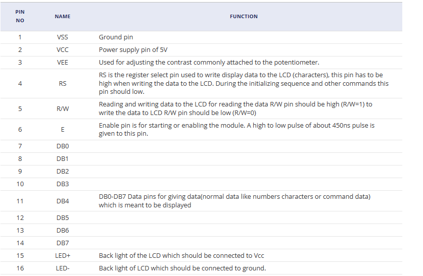This screenshot has height=276, width=423.
Task: Select the DB0 pin name cell
Action: point(63,146)
